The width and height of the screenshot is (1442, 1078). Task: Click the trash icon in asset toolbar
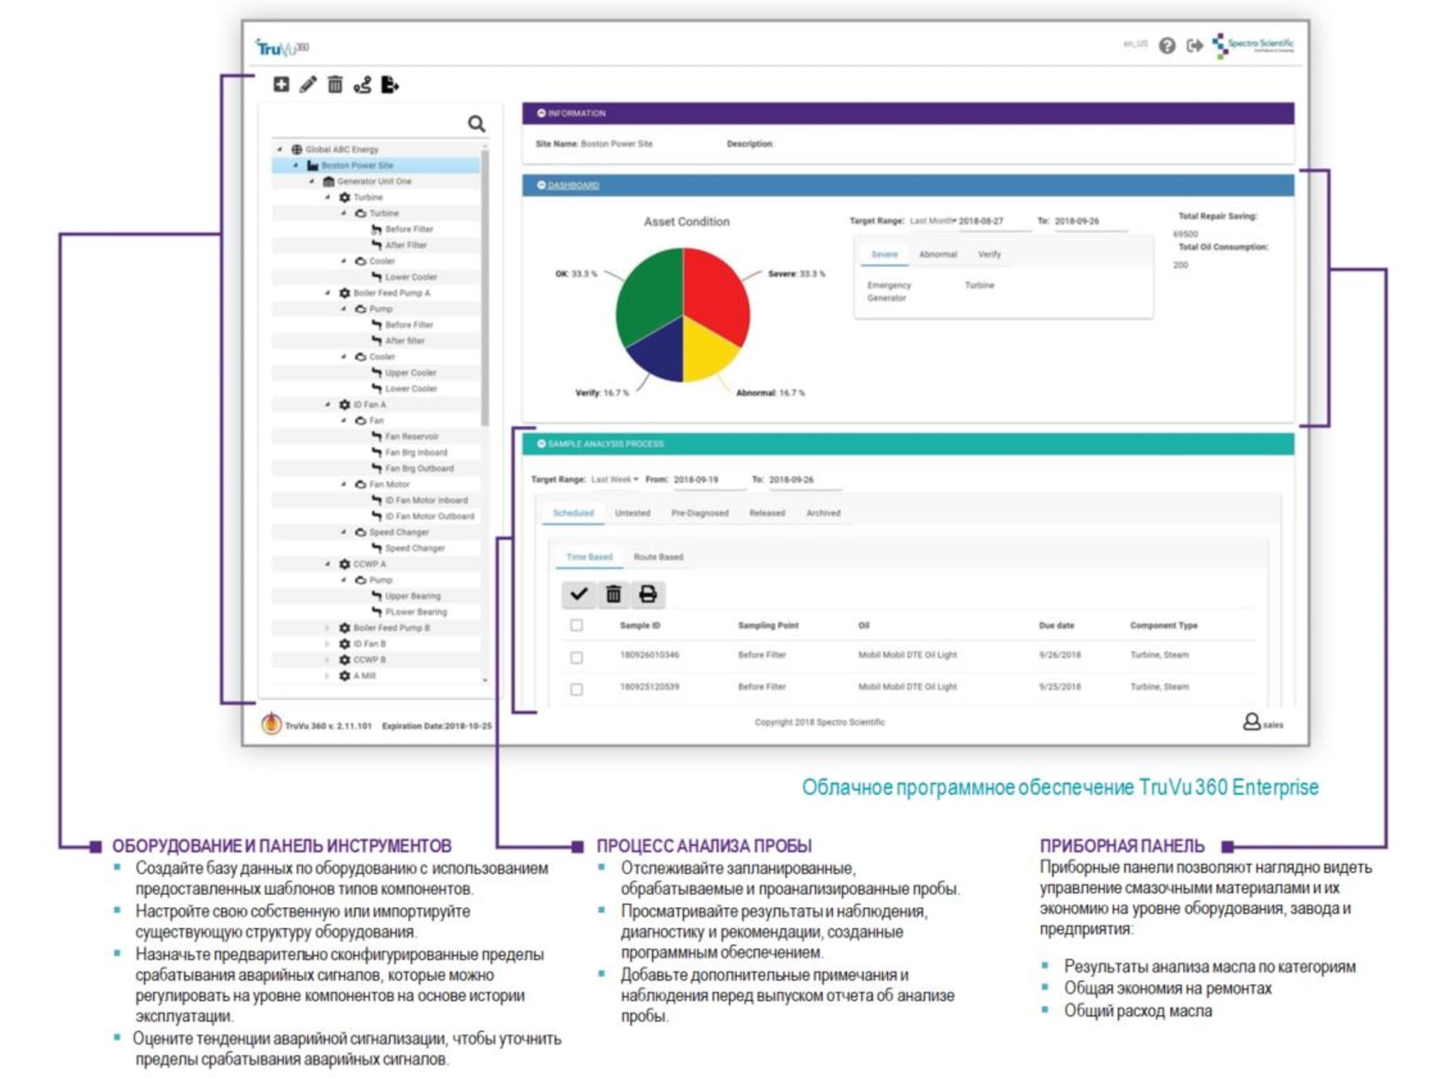(335, 85)
